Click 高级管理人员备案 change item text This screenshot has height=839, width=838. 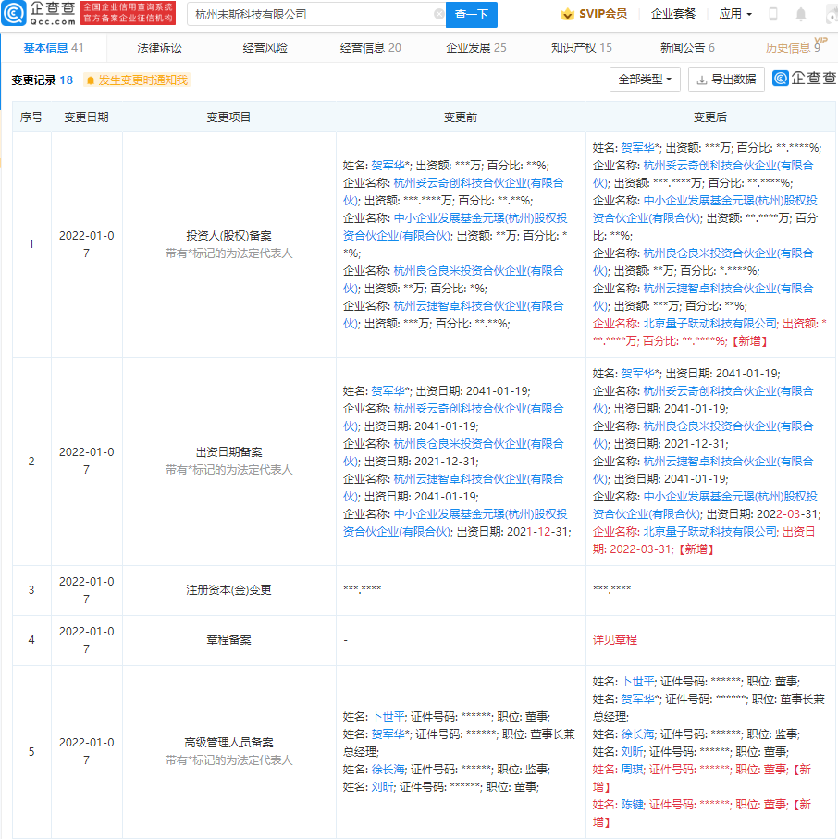[x=228, y=743]
